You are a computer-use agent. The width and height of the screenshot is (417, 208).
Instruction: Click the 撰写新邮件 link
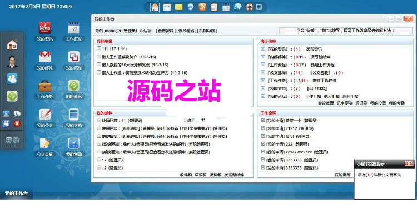click(320, 57)
